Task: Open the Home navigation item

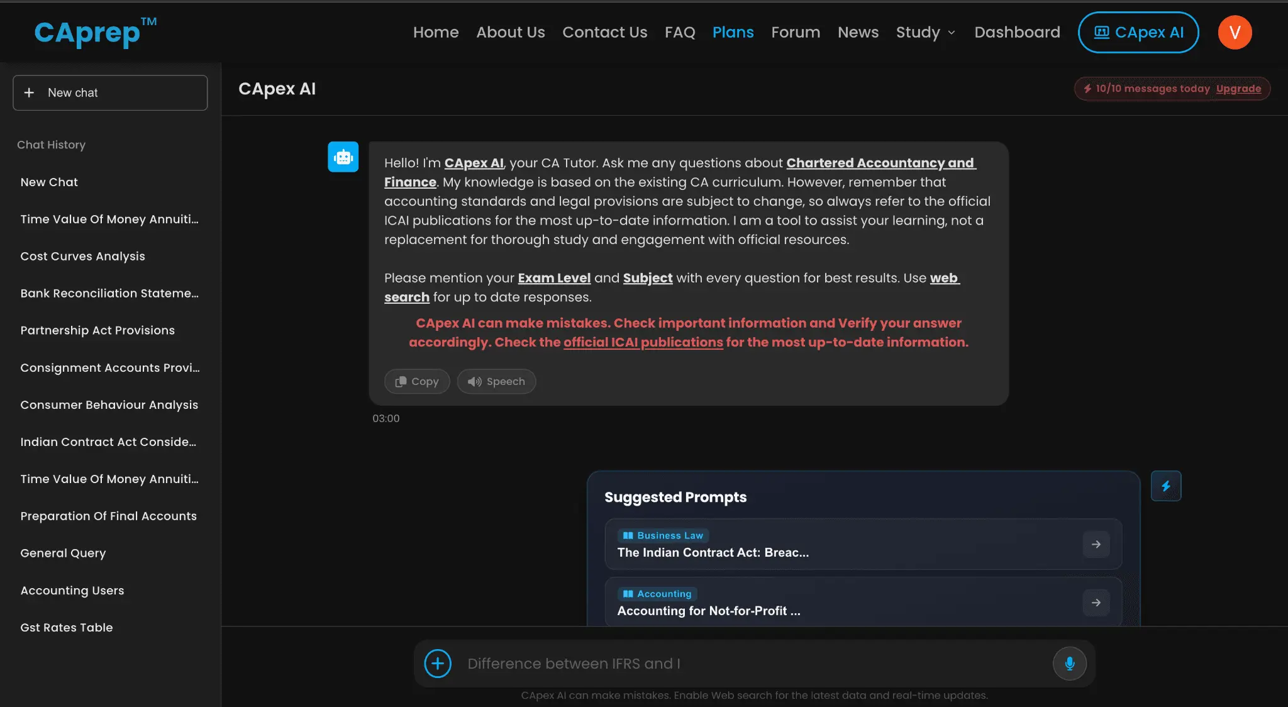Action: (x=436, y=32)
